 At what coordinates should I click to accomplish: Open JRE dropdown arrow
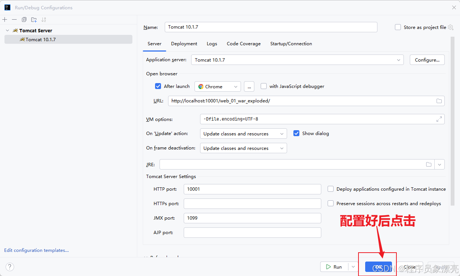[x=440, y=164]
